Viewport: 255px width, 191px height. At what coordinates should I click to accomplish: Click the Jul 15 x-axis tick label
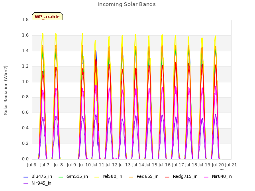pos(151,165)
